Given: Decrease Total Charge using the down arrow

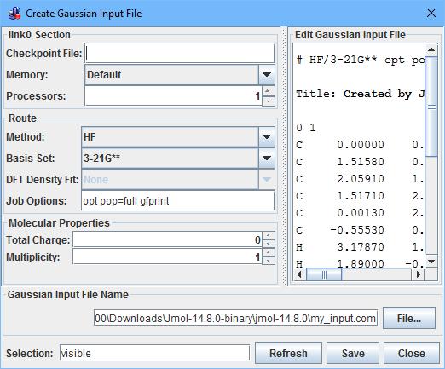Looking at the screenshot, I should pyautogui.click(x=269, y=244).
